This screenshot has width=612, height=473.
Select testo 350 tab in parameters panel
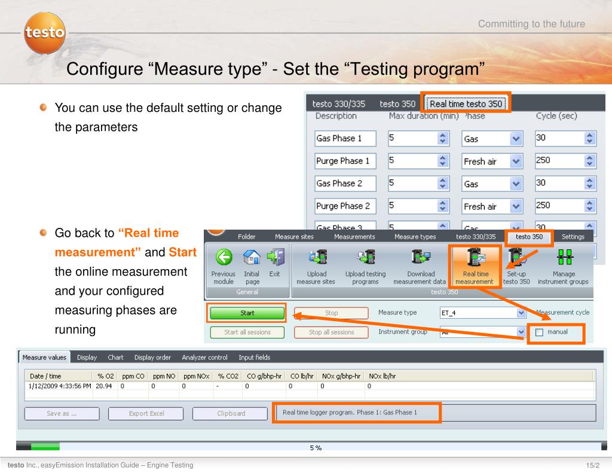(397, 104)
